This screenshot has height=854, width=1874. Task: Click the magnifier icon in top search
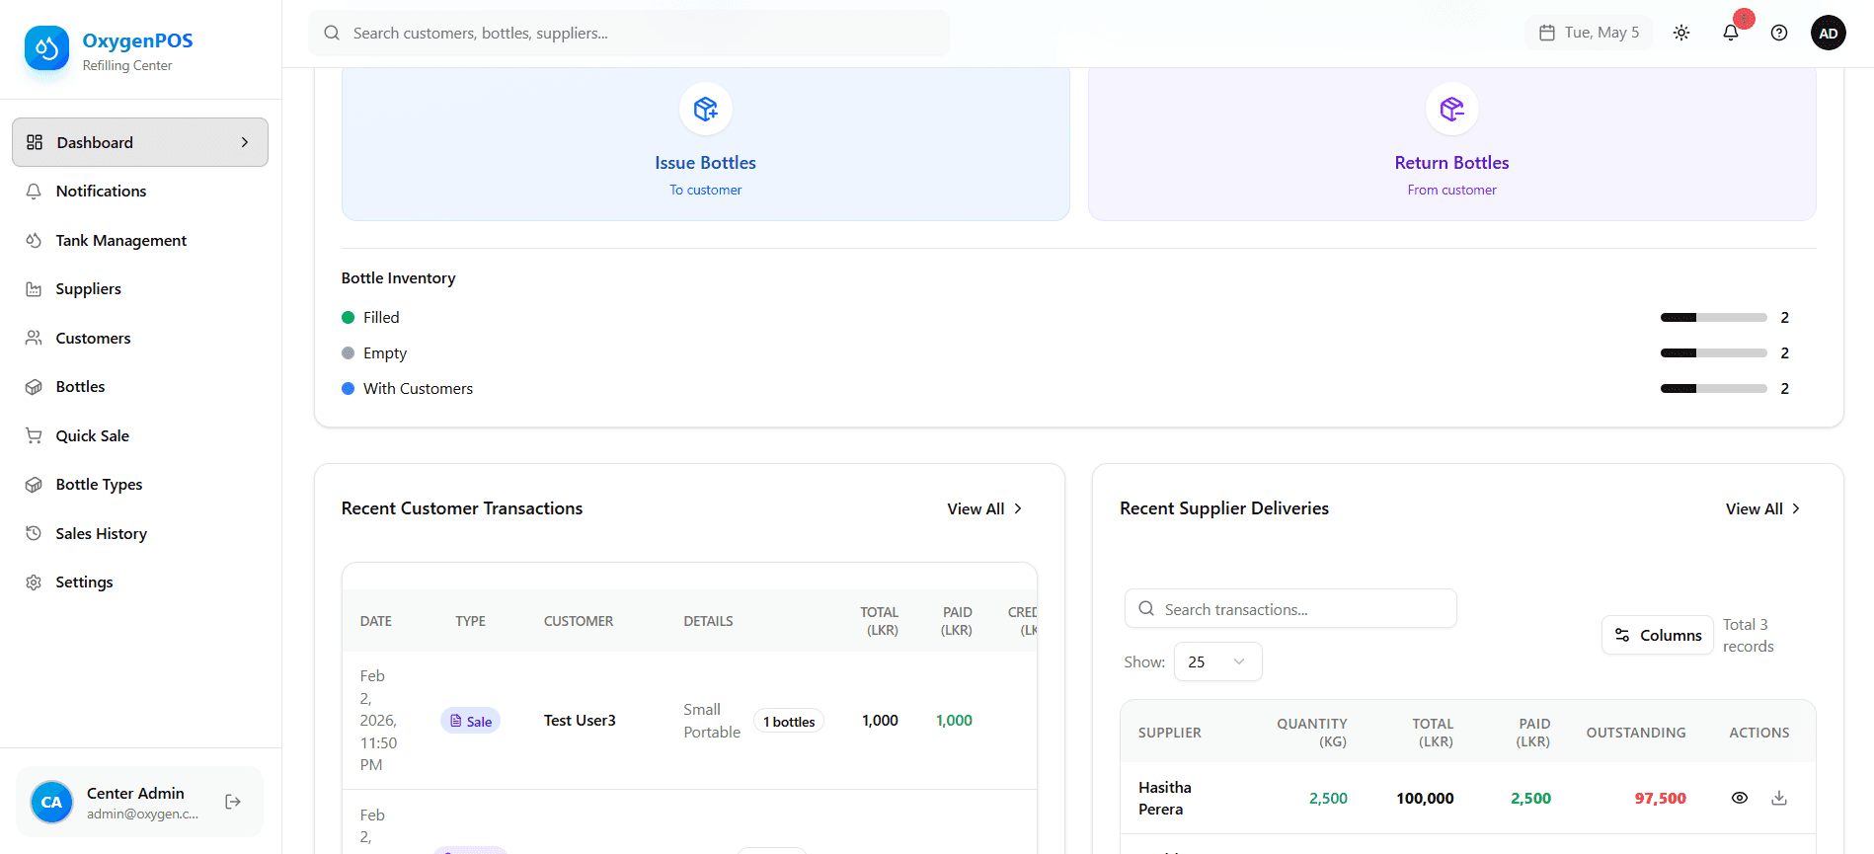pyautogui.click(x=332, y=33)
